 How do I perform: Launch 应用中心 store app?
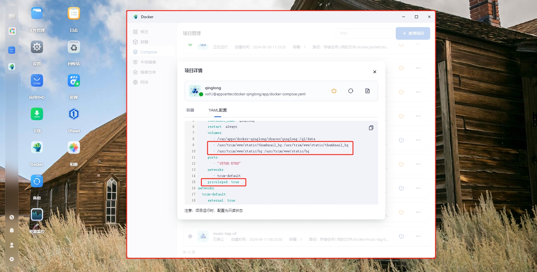pyautogui.click(x=37, y=81)
